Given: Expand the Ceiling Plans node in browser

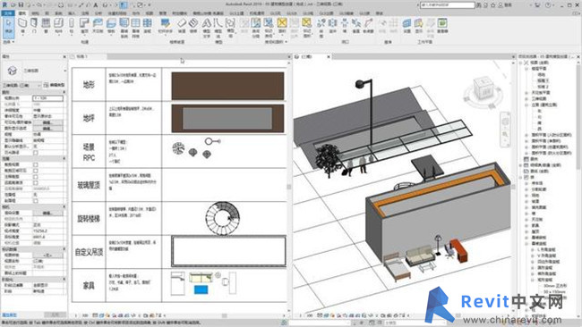Looking at the screenshot, I should (x=526, y=93).
